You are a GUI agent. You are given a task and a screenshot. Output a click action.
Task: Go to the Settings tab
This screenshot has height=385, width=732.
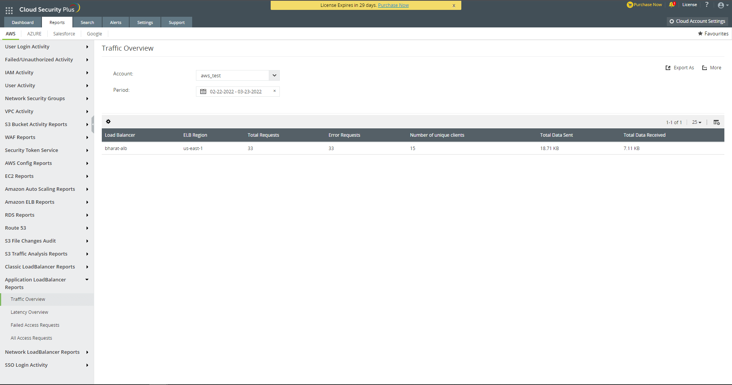[145, 22]
